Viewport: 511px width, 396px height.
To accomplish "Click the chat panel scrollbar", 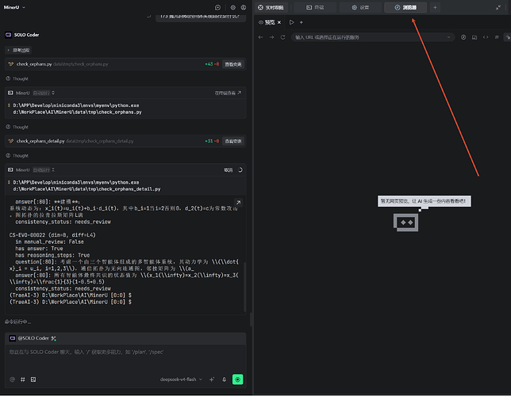I will click(251, 319).
